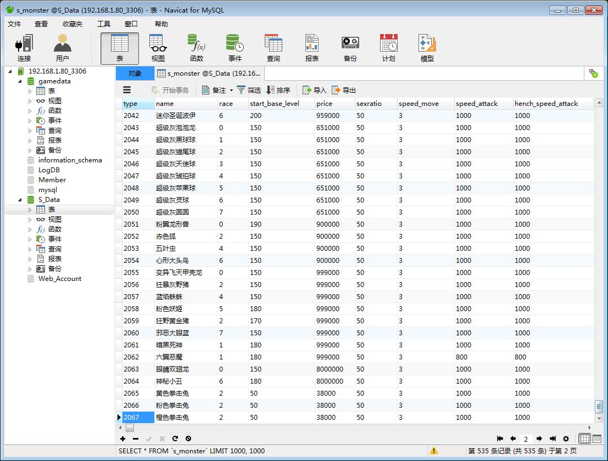The height and width of the screenshot is (461, 608).
Task: Open the 文件 menu
Action: 14,24
